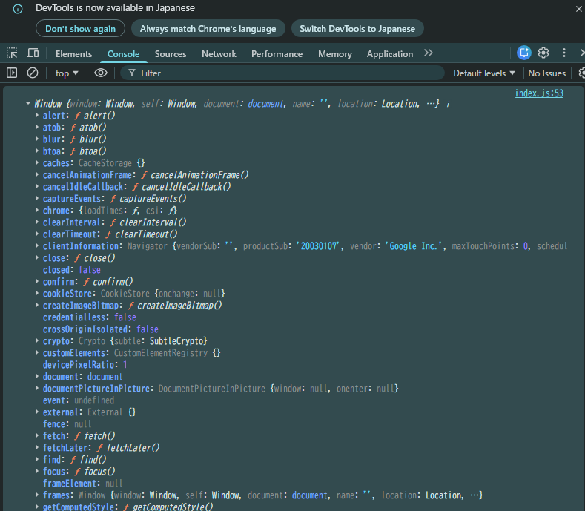Screen dimensions: 585x511
Task: Open the Performance tab
Action: pyautogui.click(x=277, y=54)
